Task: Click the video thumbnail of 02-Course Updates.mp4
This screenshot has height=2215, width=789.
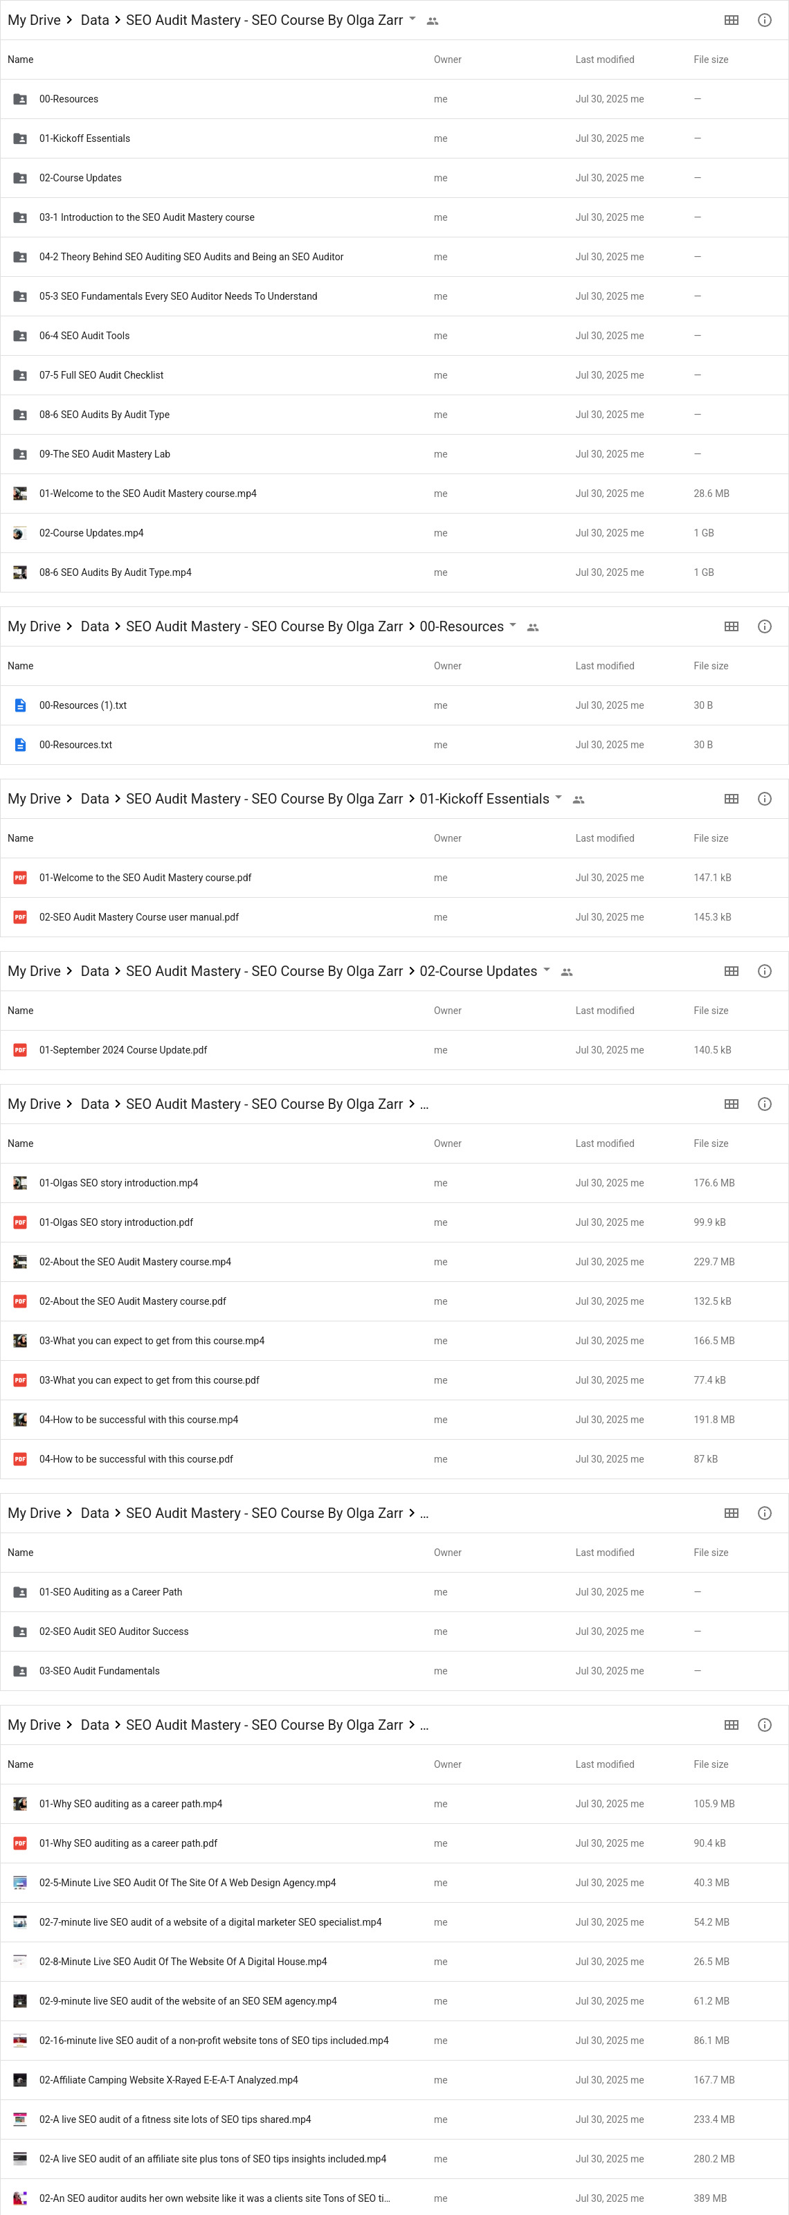Action: [20, 532]
